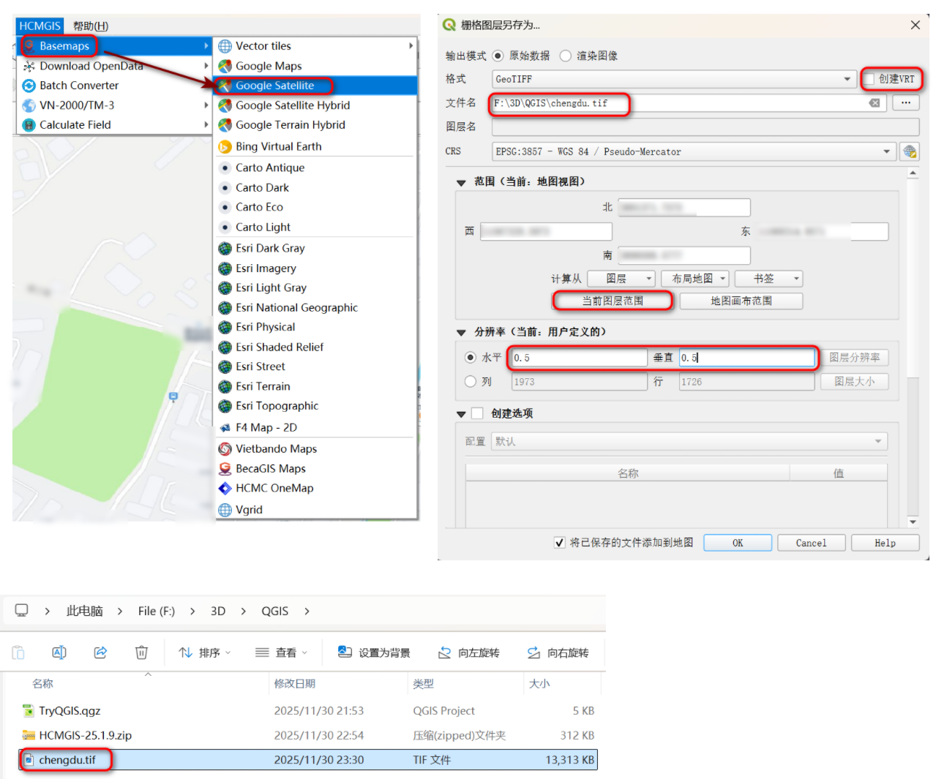
Task: Click the Esri Shaded Relief icon
Action: pyautogui.click(x=225, y=347)
